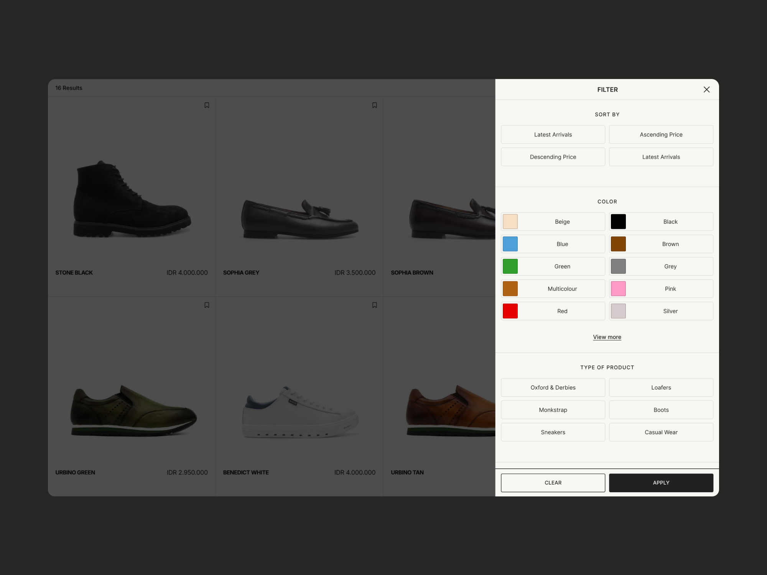Sort by Ascending Price
The height and width of the screenshot is (575, 767).
(x=661, y=135)
